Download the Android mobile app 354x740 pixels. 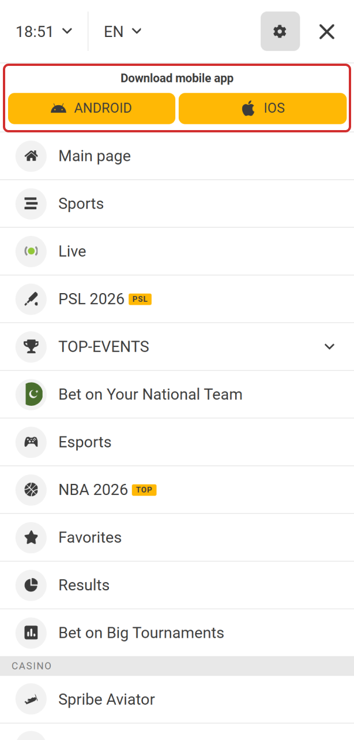(92, 108)
